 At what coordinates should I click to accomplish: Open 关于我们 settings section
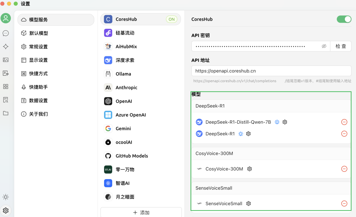56,114
